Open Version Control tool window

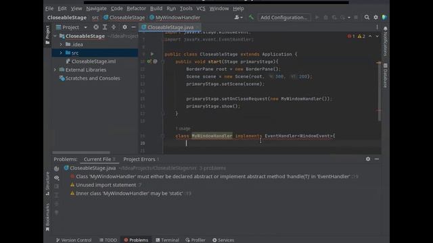pyautogui.click(x=74, y=240)
